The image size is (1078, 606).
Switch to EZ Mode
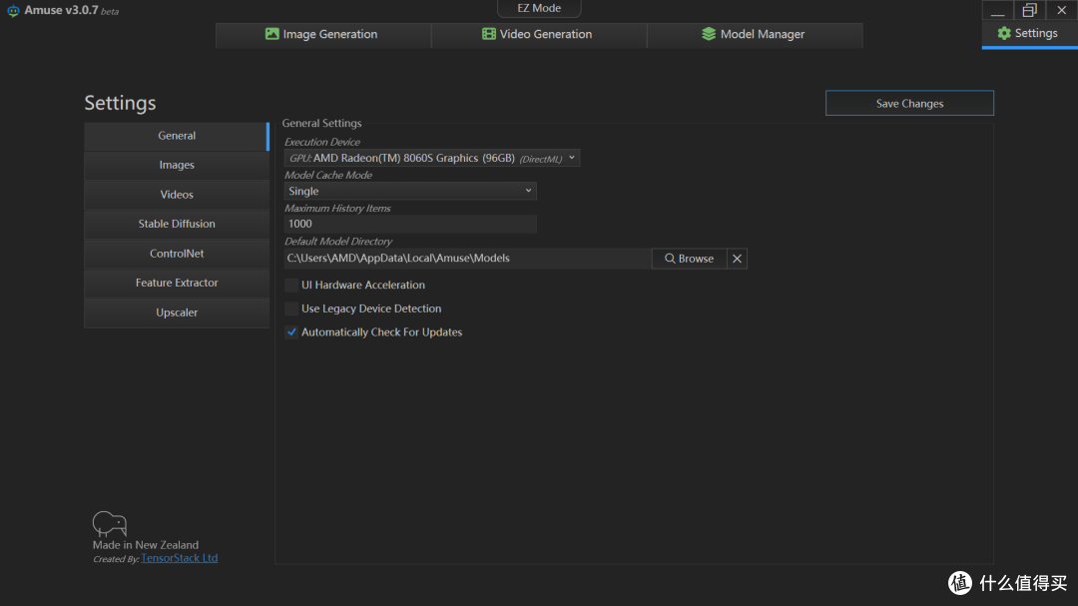pos(539,8)
